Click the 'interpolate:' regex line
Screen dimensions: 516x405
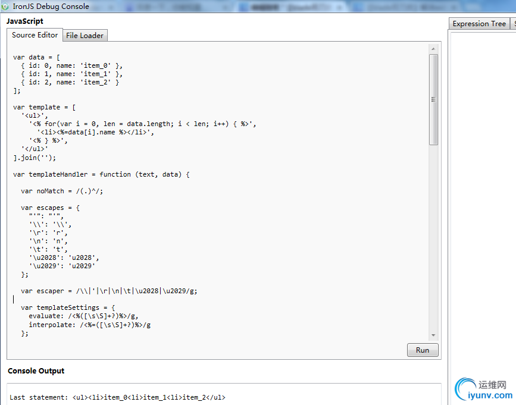(x=89, y=325)
